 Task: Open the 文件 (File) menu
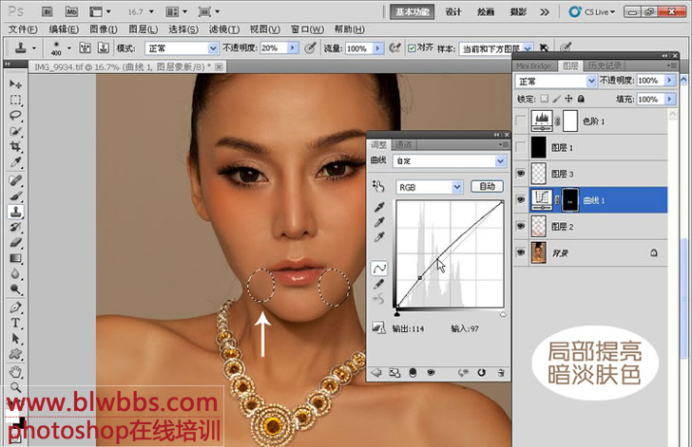pos(23,29)
